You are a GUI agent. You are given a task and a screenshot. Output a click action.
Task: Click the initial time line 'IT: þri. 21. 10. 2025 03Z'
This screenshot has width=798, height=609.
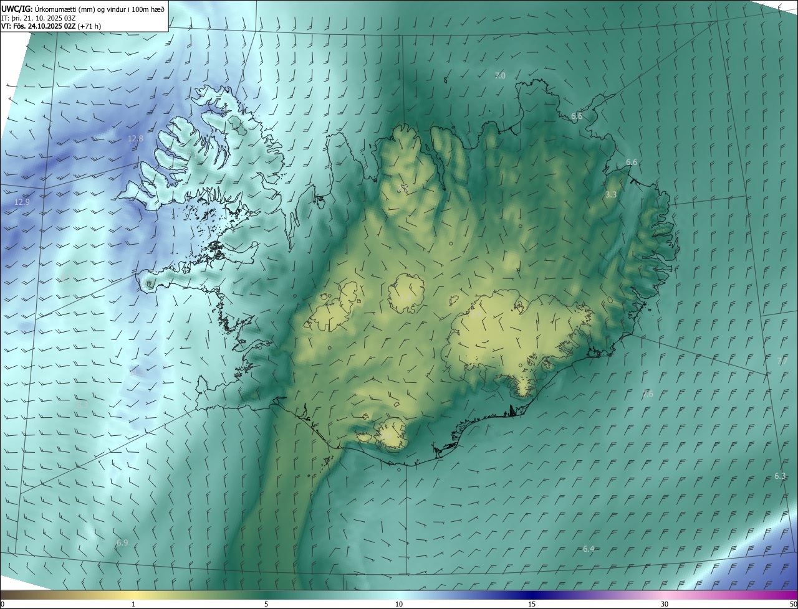click(39, 17)
